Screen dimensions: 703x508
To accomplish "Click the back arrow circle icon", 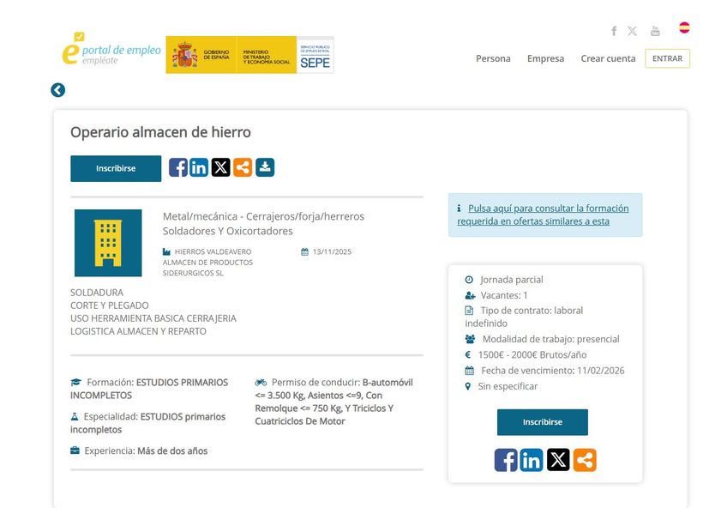I will click(x=58, y=90).
